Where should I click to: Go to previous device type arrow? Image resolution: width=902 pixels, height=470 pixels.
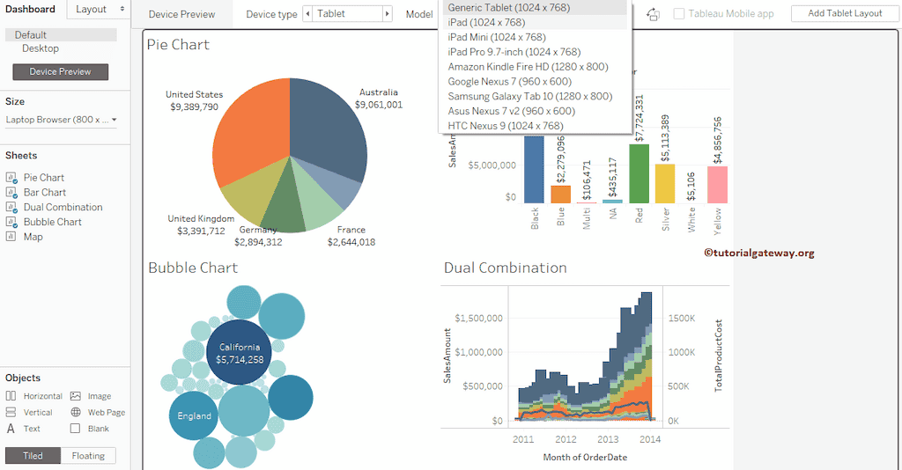tap(308, 14)
